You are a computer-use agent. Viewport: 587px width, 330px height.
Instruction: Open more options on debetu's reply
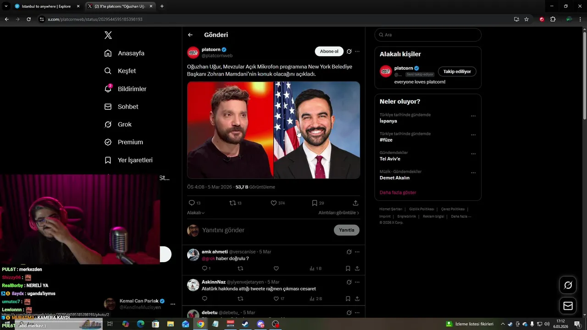(x=357, y=313)
